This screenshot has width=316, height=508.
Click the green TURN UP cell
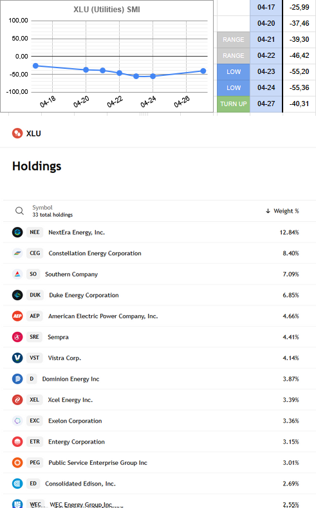coord(234,104)
